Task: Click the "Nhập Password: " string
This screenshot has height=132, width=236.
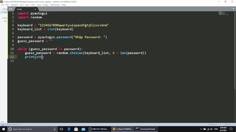Action: click(x=89, y=37)
